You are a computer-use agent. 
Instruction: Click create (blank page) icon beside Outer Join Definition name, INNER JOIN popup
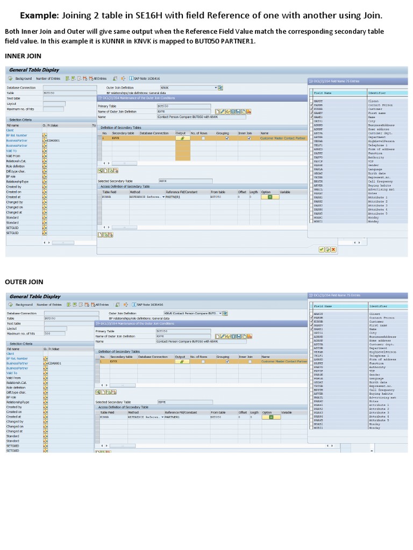218,112
